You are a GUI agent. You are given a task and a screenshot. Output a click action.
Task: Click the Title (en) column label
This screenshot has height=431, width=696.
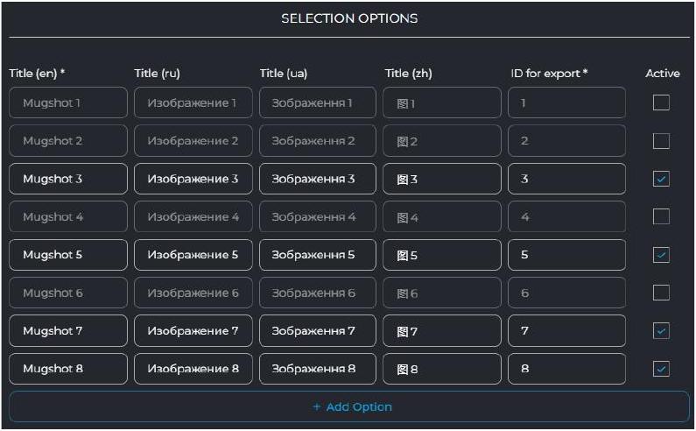(37, 74)
